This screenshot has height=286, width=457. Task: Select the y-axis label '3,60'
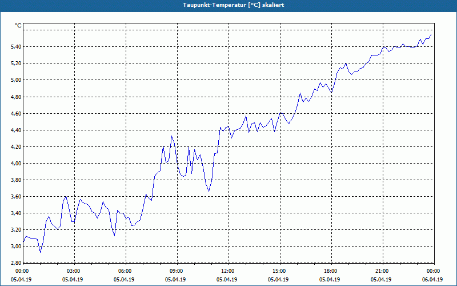pyautogui.click(x=16, y=197)
